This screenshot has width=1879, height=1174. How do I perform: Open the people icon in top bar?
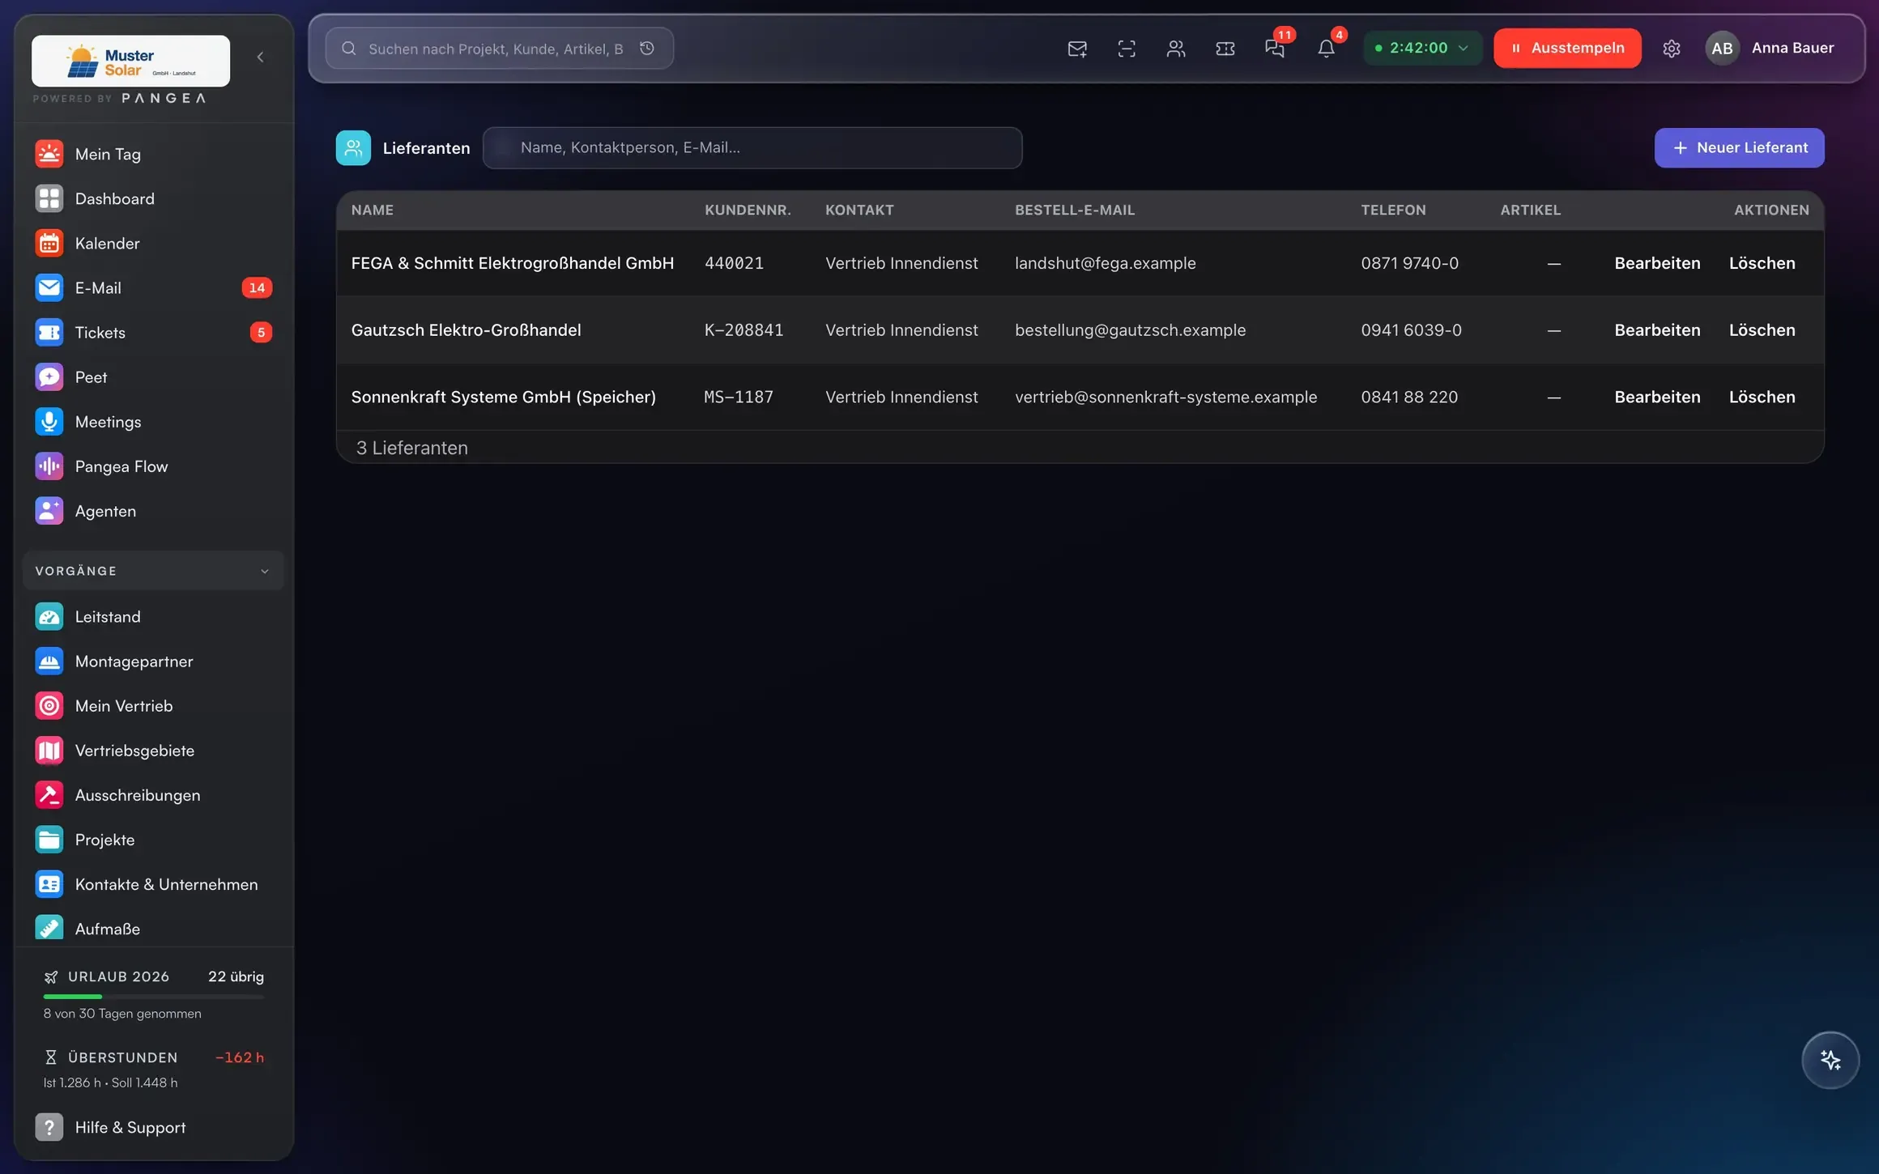[1176, 49]
